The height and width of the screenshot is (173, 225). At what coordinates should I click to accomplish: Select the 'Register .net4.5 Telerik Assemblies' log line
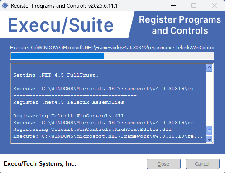coord(68,102)
